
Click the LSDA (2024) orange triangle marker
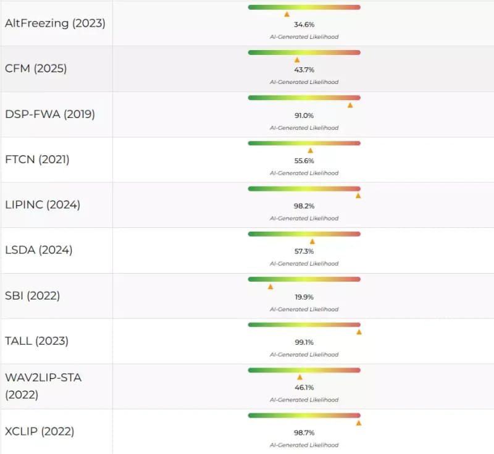tap(312, 242)
